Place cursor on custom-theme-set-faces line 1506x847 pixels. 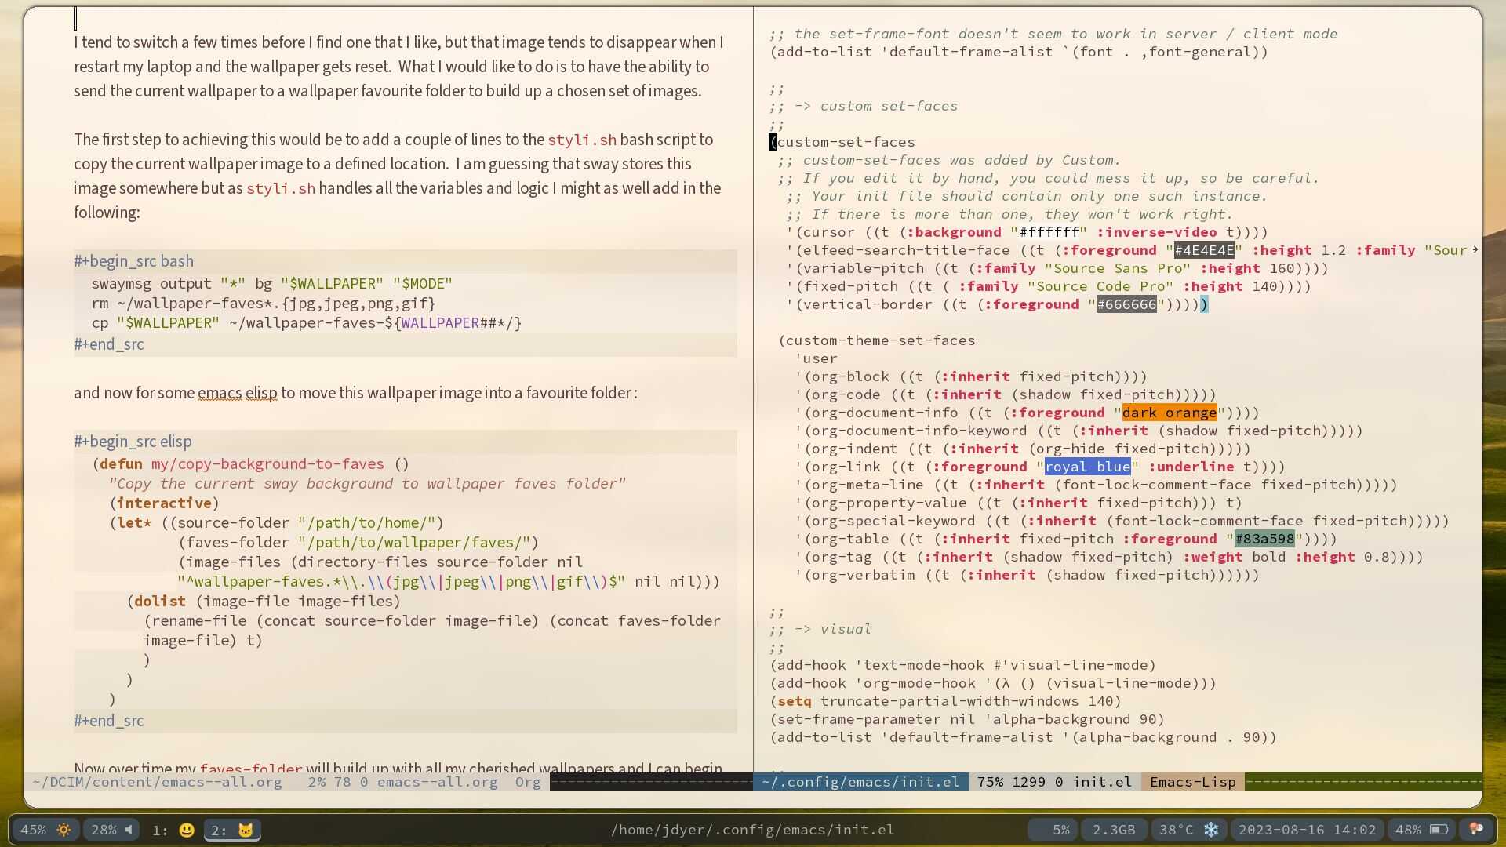point(878,340)
